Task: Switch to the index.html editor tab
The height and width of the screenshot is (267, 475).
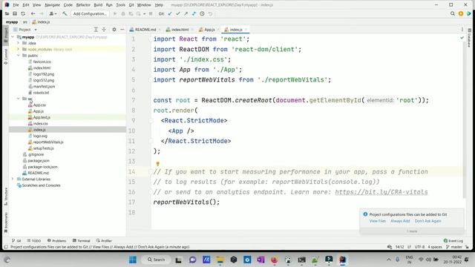Action: [177, 30]
